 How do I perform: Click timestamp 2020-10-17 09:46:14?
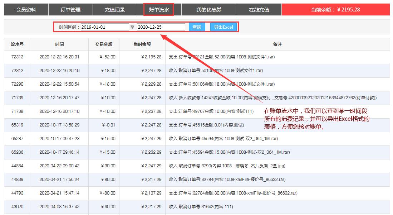coord(59,152)
